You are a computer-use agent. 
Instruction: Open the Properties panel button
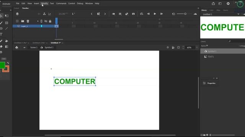[209, 83]
